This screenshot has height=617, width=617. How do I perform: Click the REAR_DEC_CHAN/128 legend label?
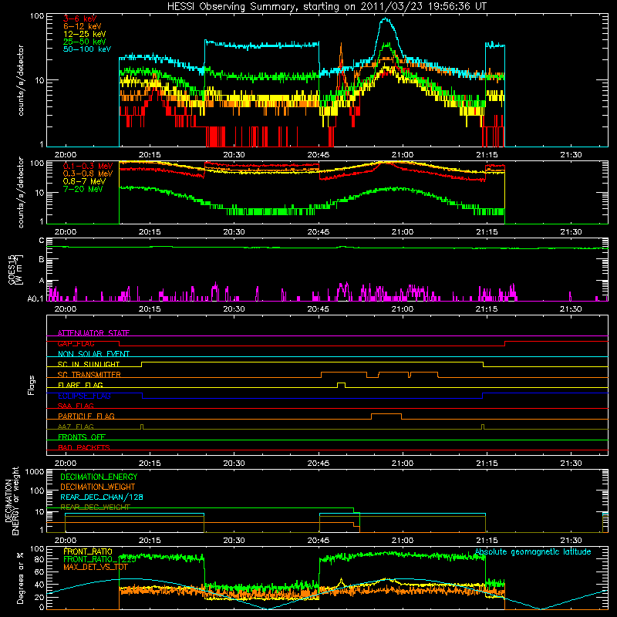(102, 497)
